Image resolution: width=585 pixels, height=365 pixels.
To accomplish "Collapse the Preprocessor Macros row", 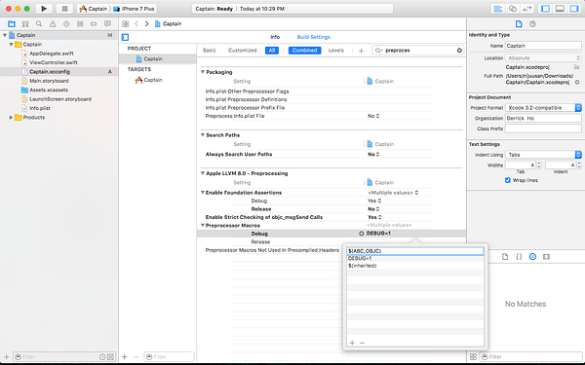I will [203, 226].
